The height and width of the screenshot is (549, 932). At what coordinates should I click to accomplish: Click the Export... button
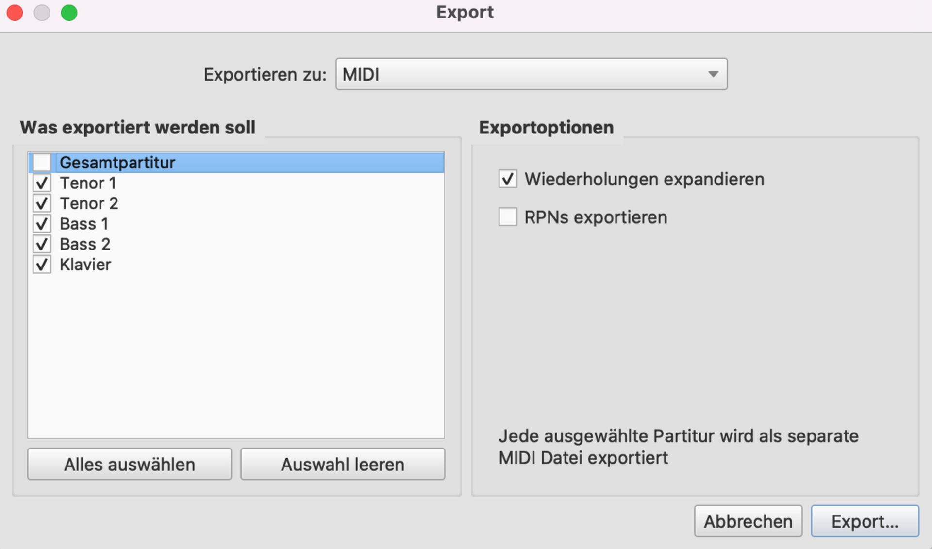coord(865,521)
